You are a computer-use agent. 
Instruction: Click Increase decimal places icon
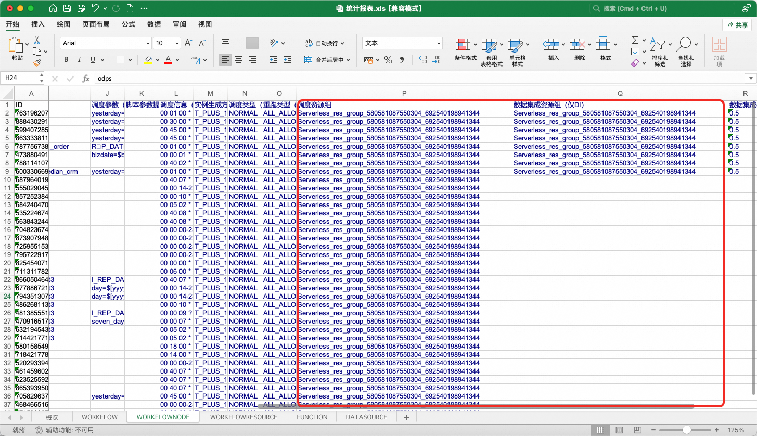(423, 60)
